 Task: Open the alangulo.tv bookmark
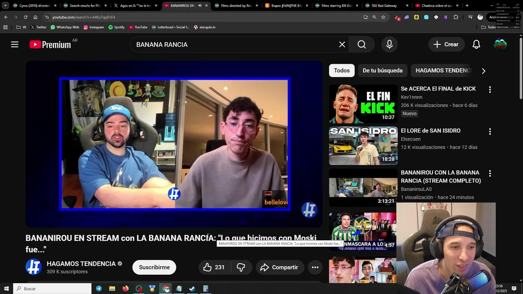pyautogui.click(x=204, y=27)
